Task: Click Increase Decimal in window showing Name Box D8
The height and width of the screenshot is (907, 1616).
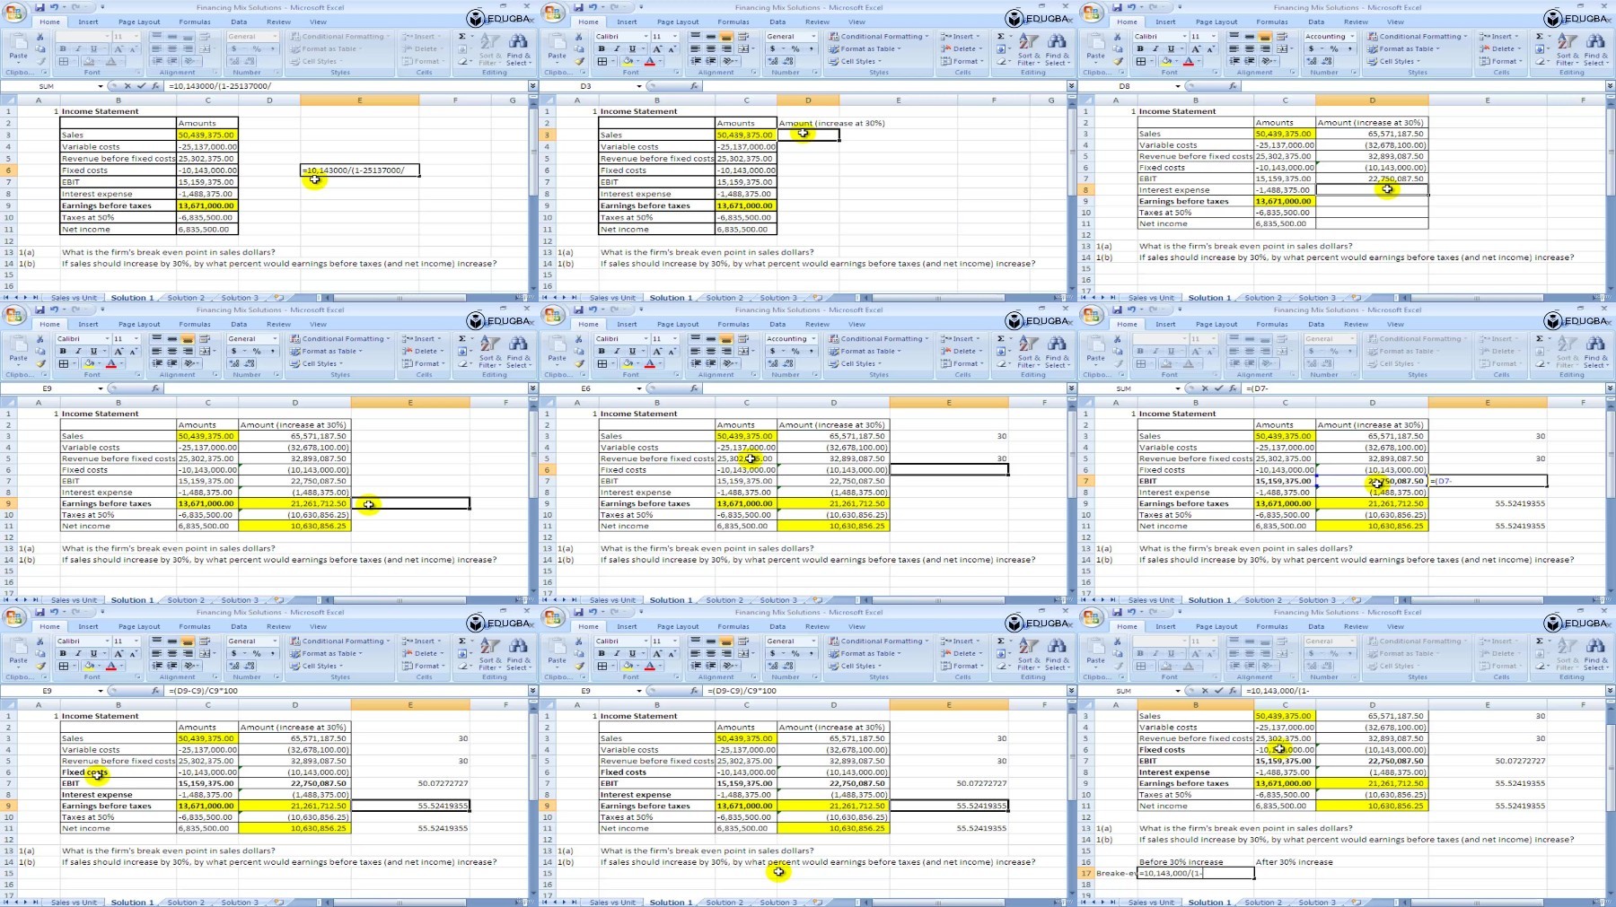Action: tap(1312, 62)
